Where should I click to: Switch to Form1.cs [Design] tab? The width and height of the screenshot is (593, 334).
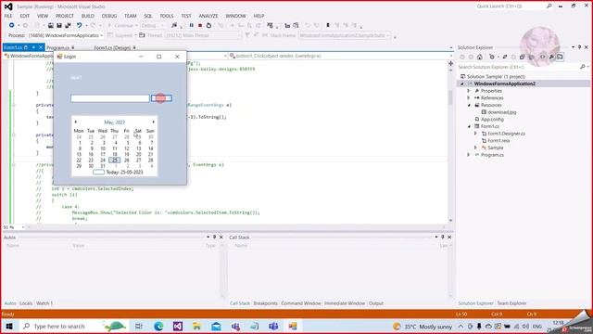pos(112,47)
